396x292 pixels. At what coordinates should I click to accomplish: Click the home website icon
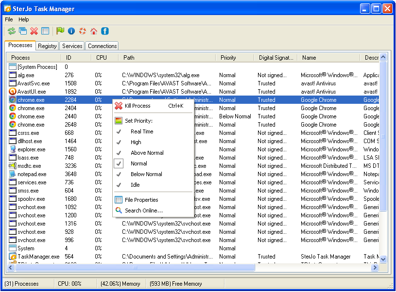click(94, 31)
